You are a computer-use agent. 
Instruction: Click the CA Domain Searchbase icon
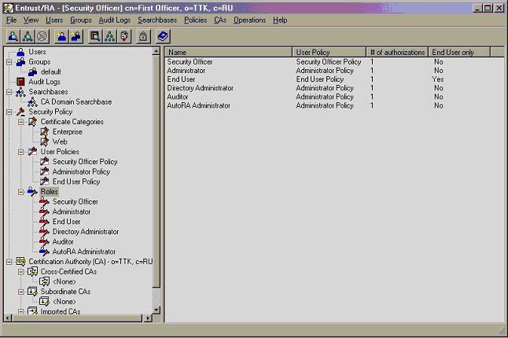33,102
